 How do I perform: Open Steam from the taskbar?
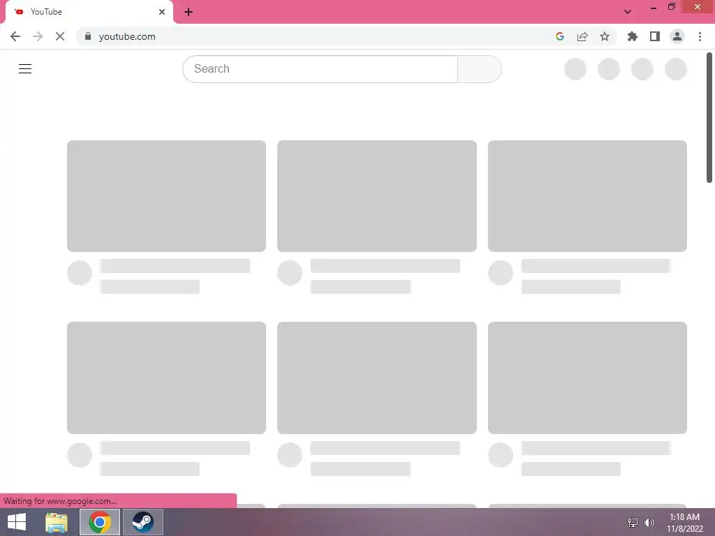(142, 522)
